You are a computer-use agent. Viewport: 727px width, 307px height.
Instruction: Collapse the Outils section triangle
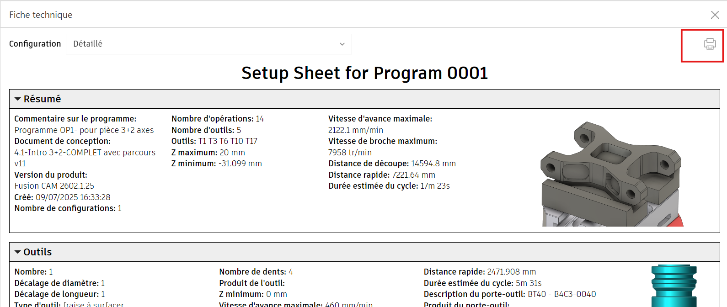click(x=18, y=252)
